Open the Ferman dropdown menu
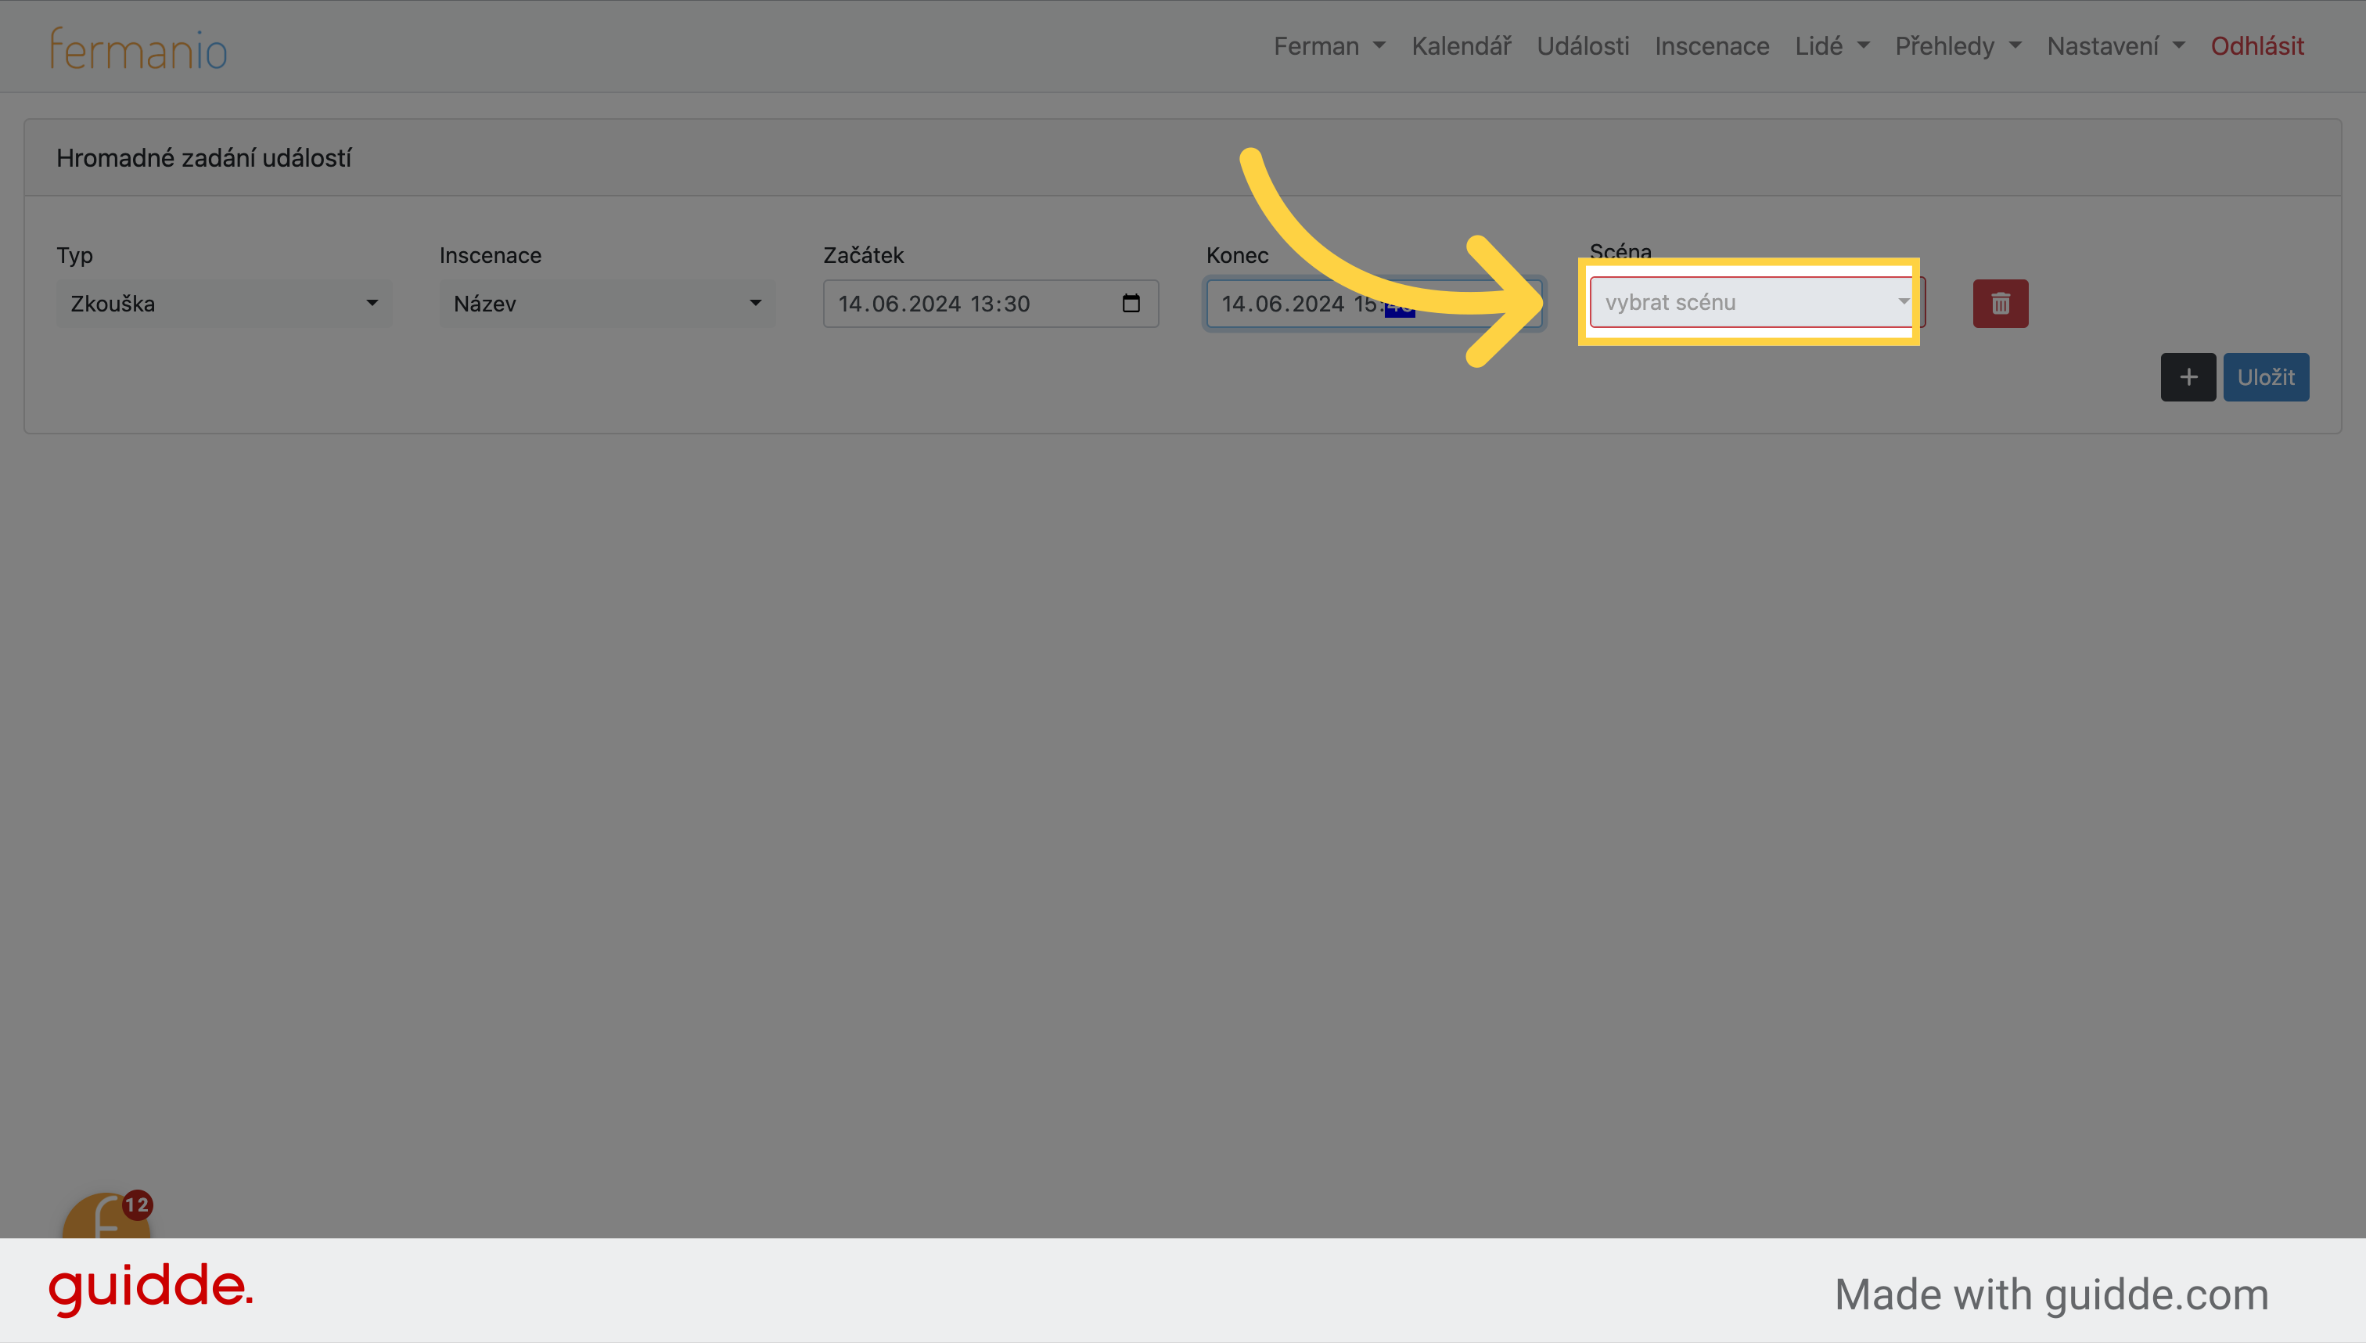 (x=1329, y=46)
